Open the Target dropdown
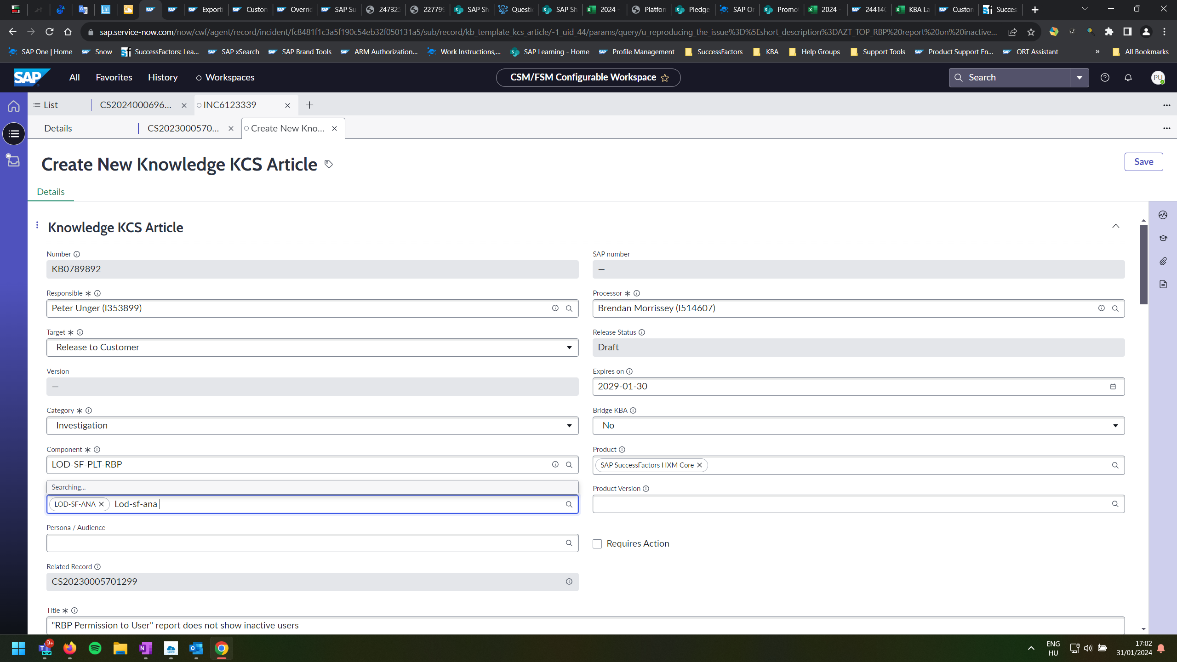The width and height of the screenshot is (1177, 662). [312, 348]
